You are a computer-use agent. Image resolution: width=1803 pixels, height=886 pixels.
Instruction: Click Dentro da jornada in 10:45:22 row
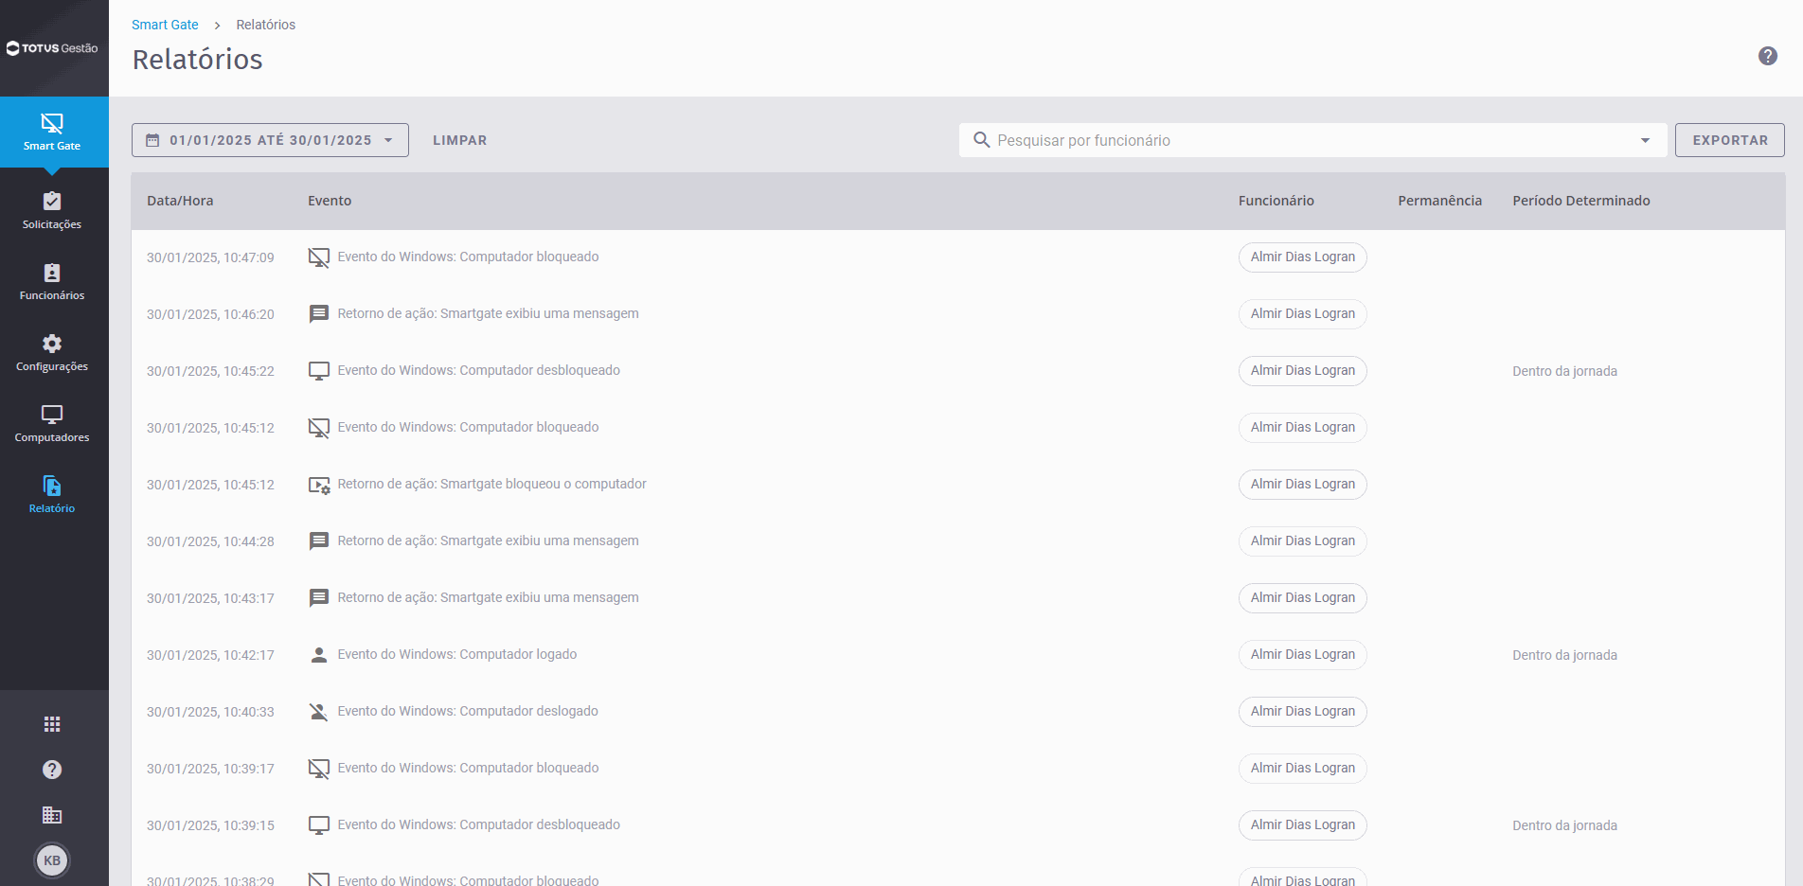[1564, 371]
